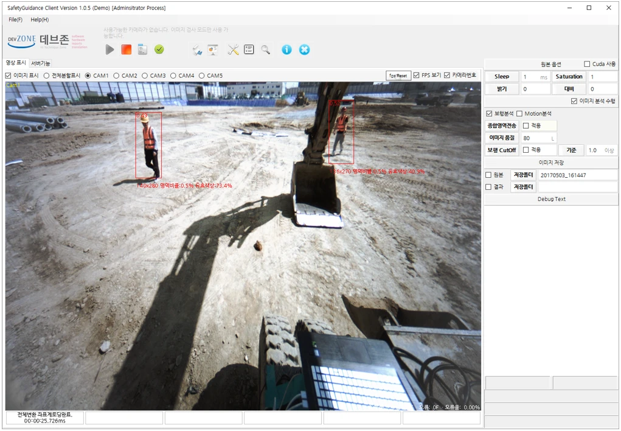Check 적용 next to 종합영역전송

526,125
